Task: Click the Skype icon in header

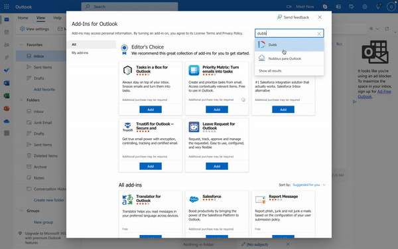Action: click(x=325, y=7)
